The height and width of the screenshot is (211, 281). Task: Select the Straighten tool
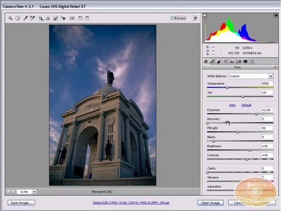pos(48,18)
